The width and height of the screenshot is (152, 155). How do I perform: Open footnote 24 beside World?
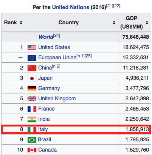point(57,35)
